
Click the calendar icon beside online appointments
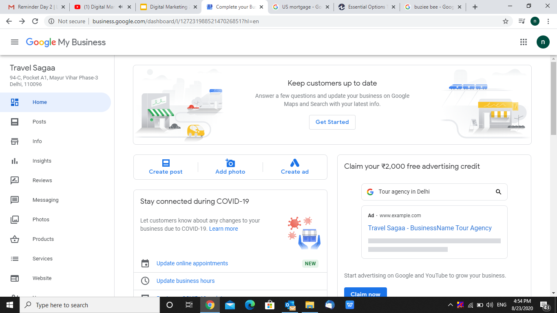(145, 263)
